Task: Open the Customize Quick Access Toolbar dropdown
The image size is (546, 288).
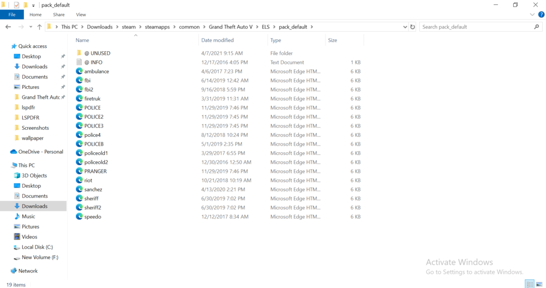Action: point(33,5)
